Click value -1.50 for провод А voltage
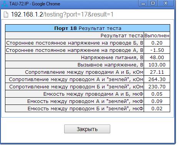179x146 pixels. click(157, 50)
